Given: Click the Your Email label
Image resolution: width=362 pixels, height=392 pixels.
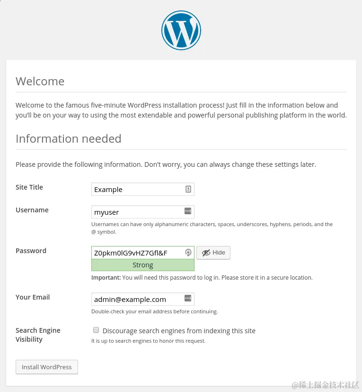Looking at the screenshot, I should pos(33,297).
